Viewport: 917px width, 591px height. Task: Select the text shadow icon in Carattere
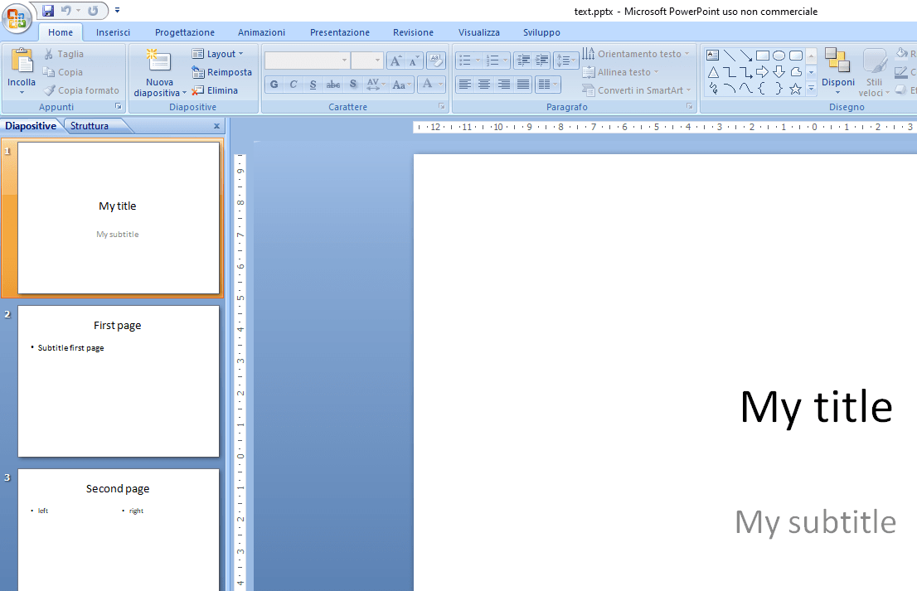(352, 84)
